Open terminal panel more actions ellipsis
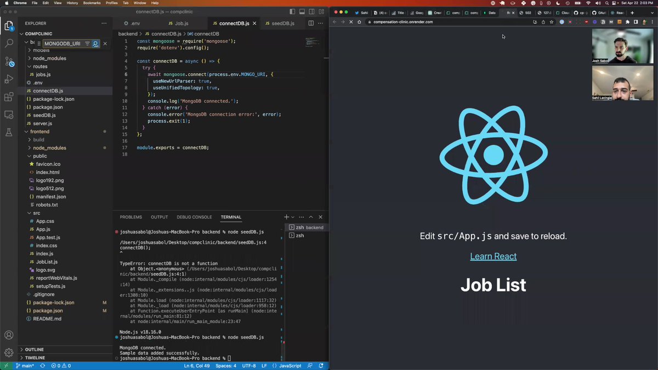Viewport: 658px width, 370px height. tap(301, 217)
